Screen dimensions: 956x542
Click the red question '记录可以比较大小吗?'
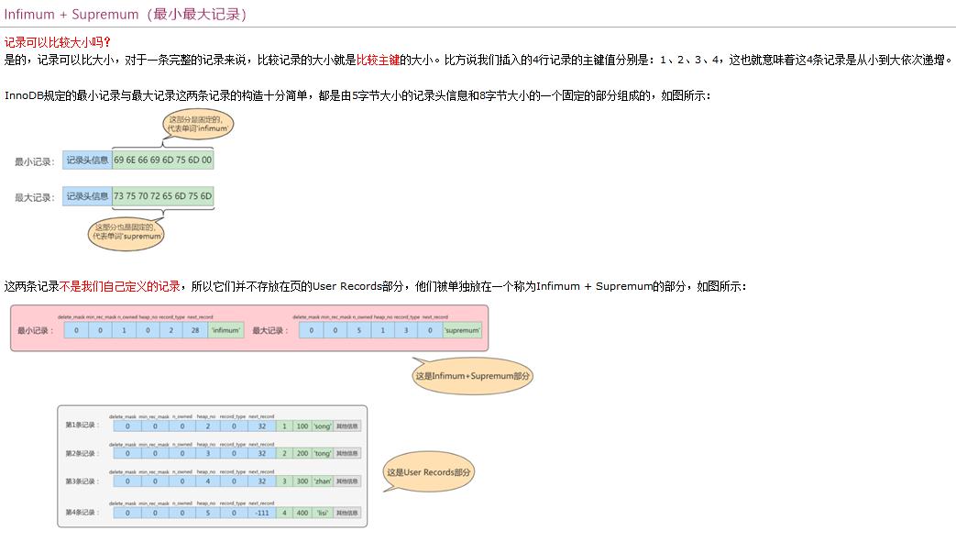57,42
